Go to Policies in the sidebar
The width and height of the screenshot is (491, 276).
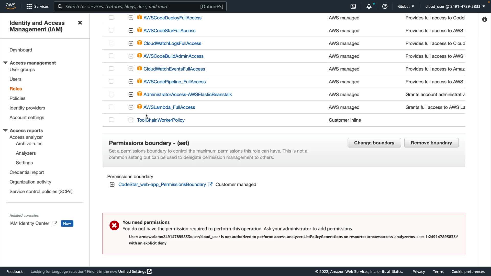[x=17, y=98]
